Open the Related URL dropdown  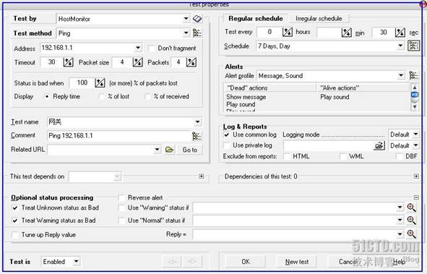157,150
